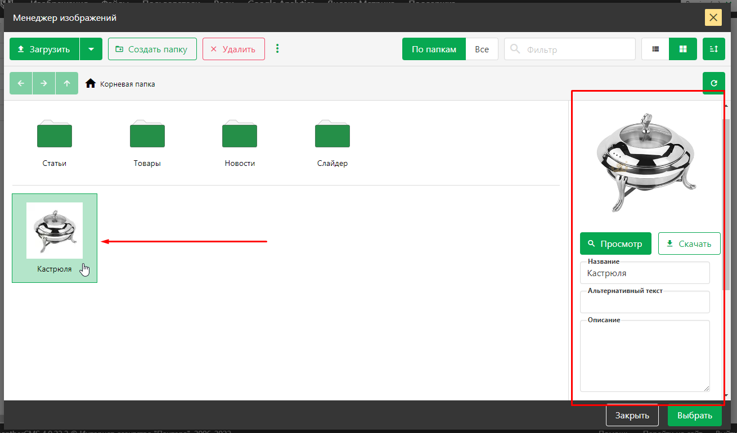This screenshot has width=737, height=433.
Task: Click the "Просмотр" preview button
Action: pyautogui.click(x=615, y=243)
